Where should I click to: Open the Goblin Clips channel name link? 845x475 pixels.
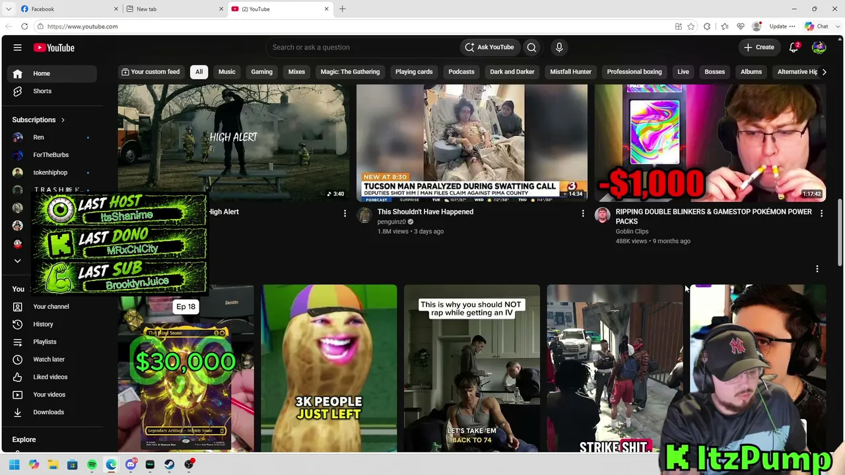coord(632,232)
